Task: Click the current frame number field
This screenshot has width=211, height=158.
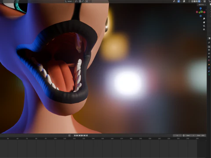Action: [177, 136]
